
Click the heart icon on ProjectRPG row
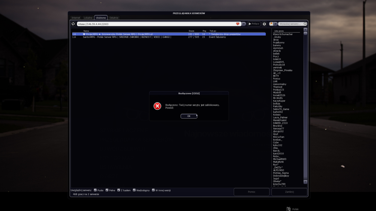(84, 34)
